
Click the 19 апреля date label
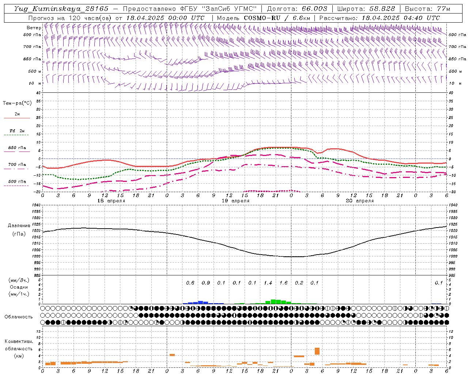[236, 201]
